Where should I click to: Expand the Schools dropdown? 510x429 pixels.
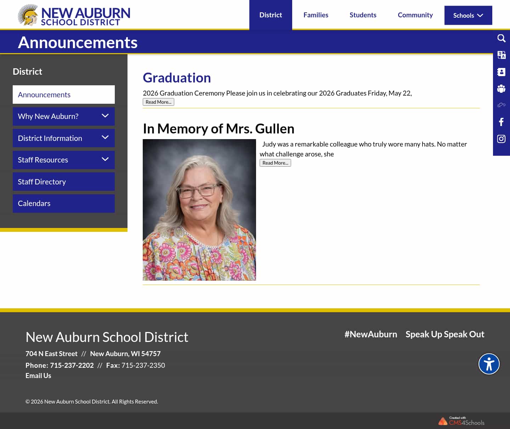pyautogui.click(x=468, y=15)
